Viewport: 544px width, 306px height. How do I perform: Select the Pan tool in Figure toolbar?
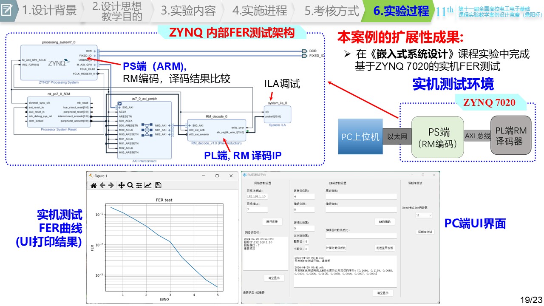coord(121,185)
